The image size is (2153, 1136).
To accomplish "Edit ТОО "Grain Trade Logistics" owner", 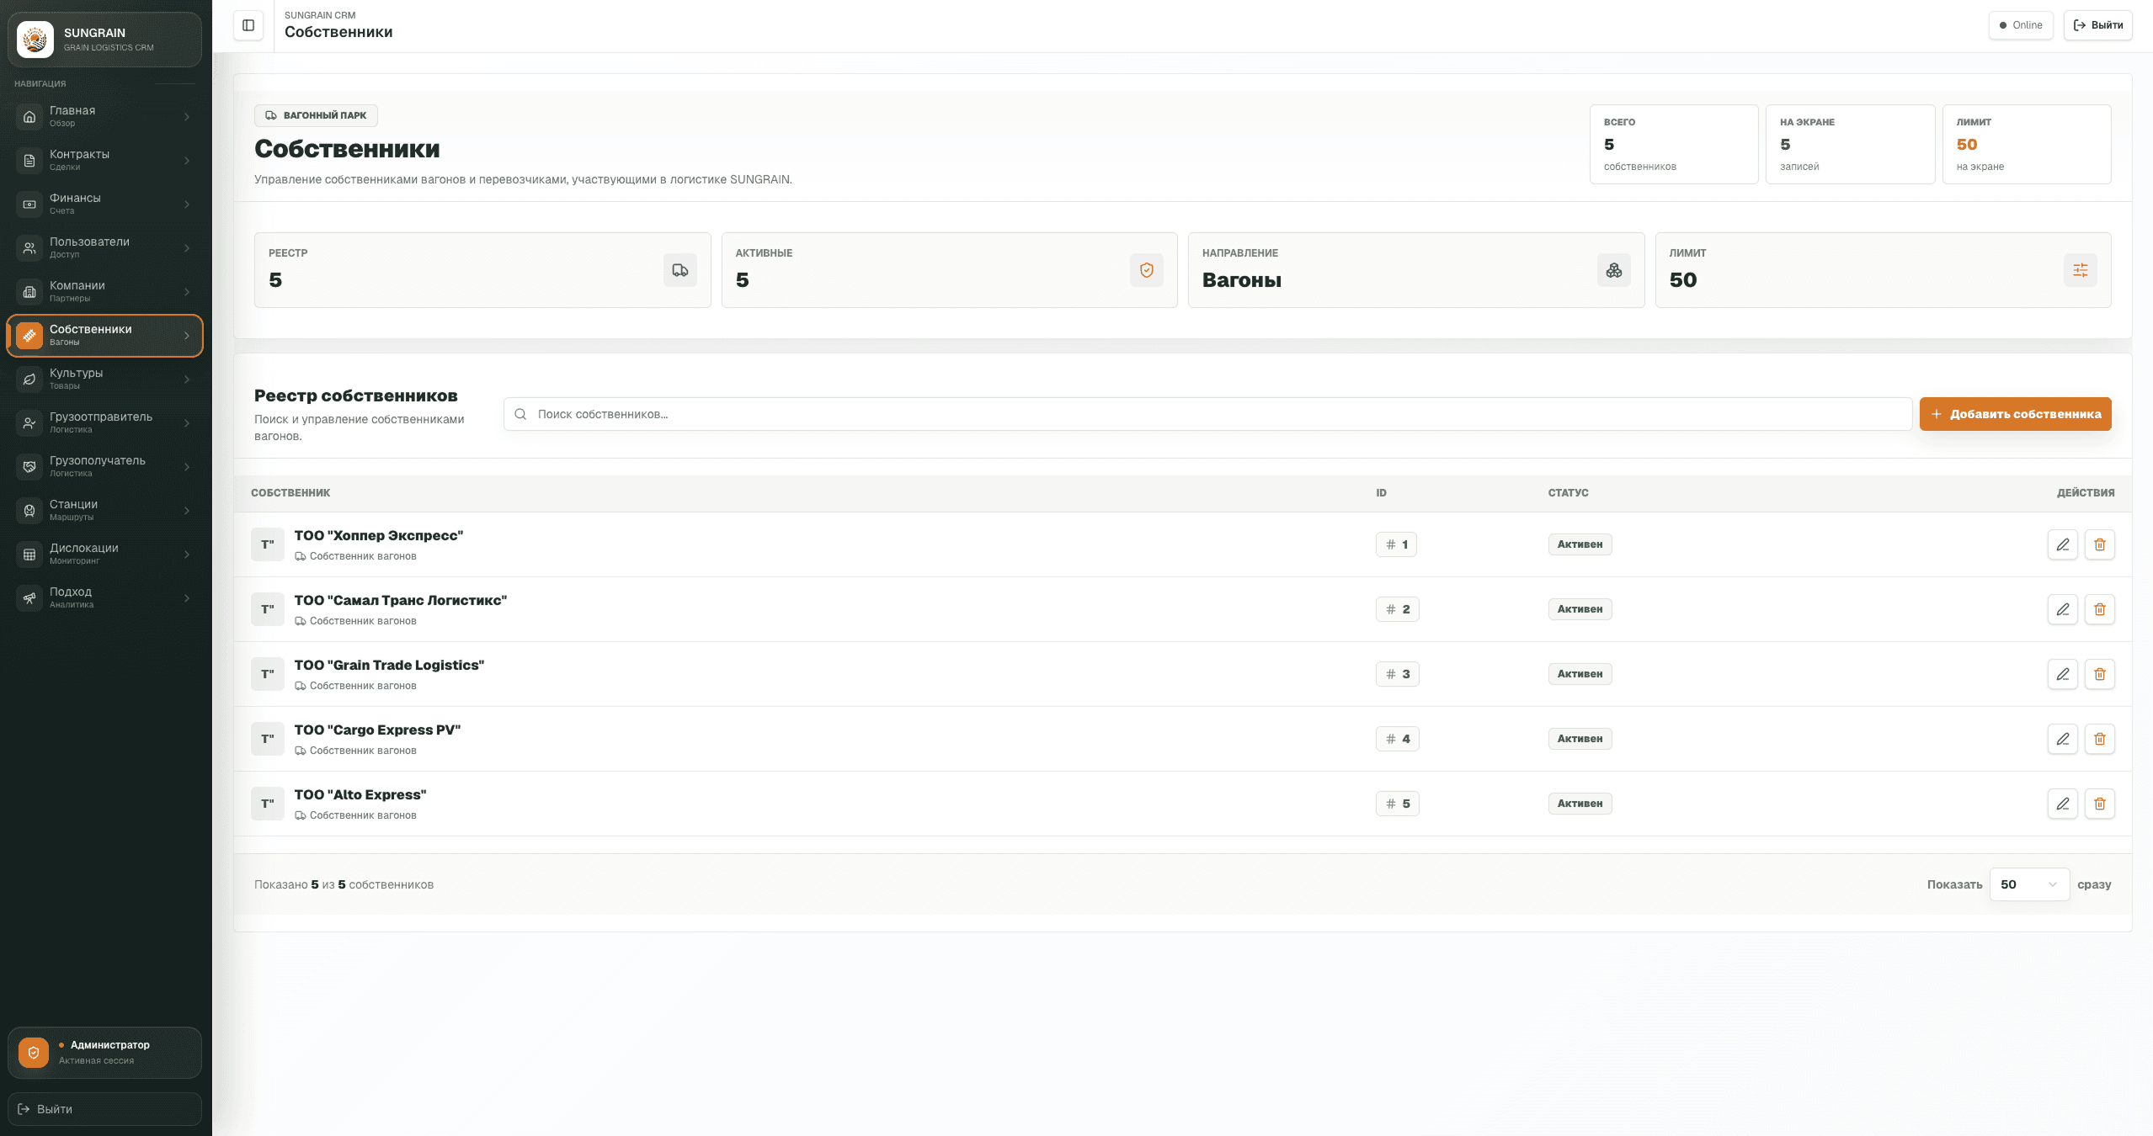I will tap(2063, 674).
